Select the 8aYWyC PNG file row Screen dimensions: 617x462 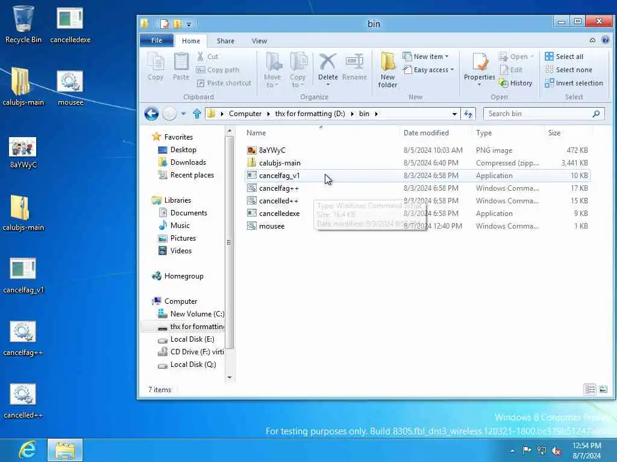[417, 150]
